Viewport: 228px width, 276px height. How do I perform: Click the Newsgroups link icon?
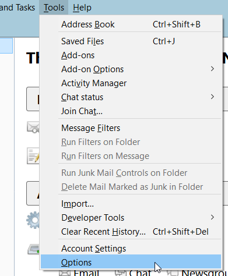tap(173, 273)
